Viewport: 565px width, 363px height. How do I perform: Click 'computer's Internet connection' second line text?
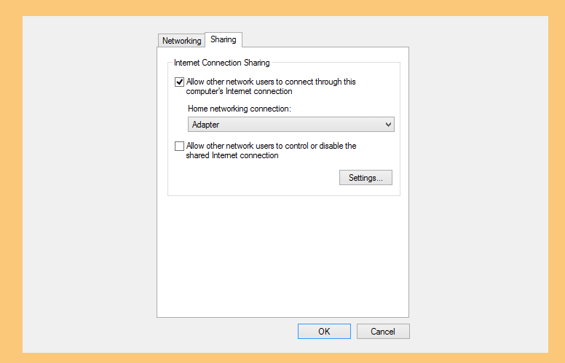pos(239,91)
